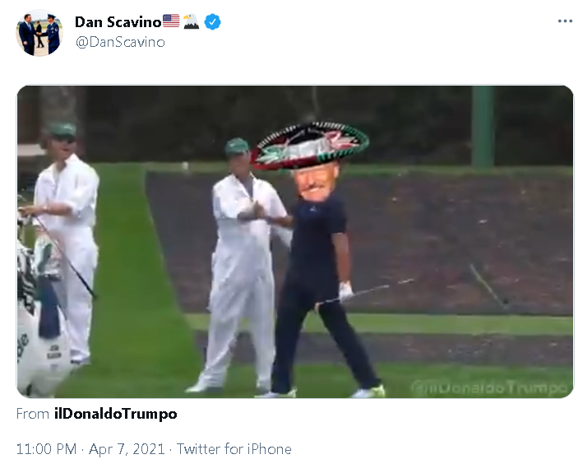Click the Apr 7, 2021 date
This screenshot has width=583, height=473.
[x=127, y=449]
